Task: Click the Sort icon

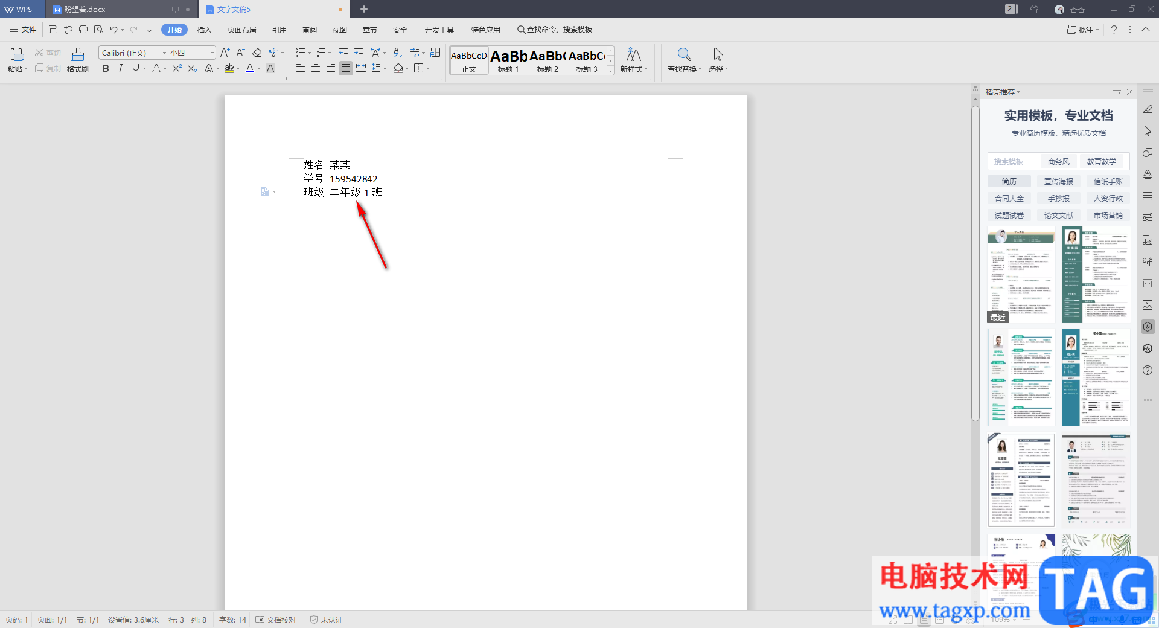Action: click(x=397, y=53)
